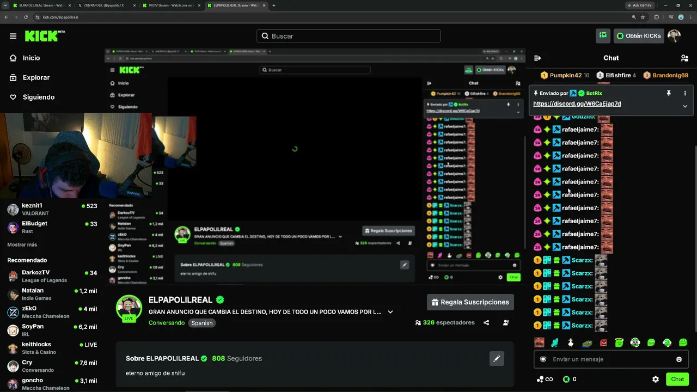Open the discord.gg invite link
697x392 pixels.
point(577,104)
